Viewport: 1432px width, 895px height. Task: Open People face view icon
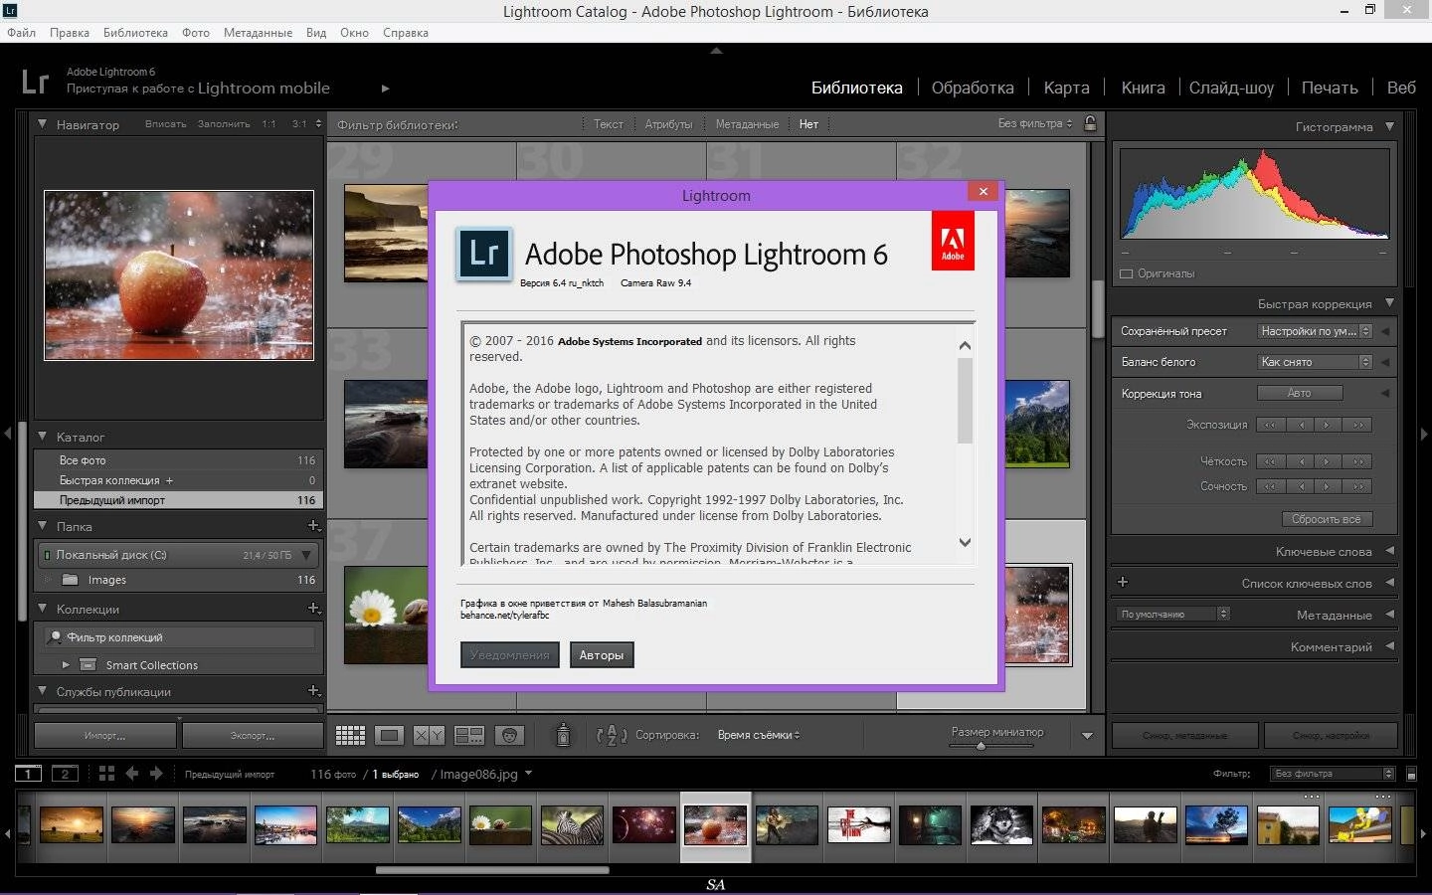pos(509,735)
